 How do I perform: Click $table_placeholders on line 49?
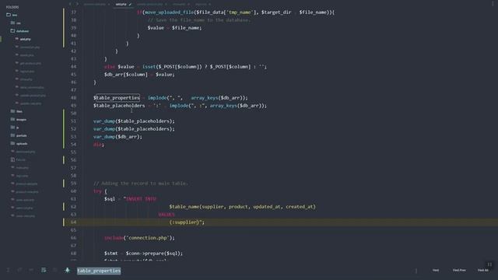click(x=119, y=106)
